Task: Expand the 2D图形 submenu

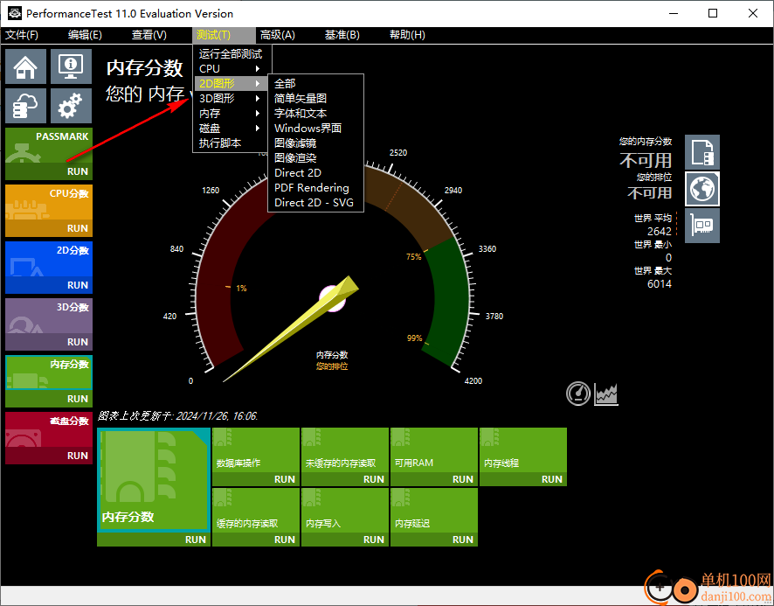Action: click(232, 84)
